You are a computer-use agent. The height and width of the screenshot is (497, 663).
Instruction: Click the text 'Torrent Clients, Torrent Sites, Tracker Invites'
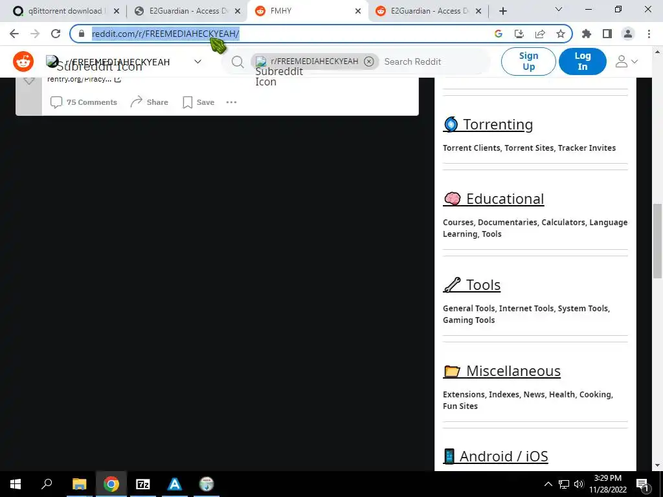pos(529,148)
